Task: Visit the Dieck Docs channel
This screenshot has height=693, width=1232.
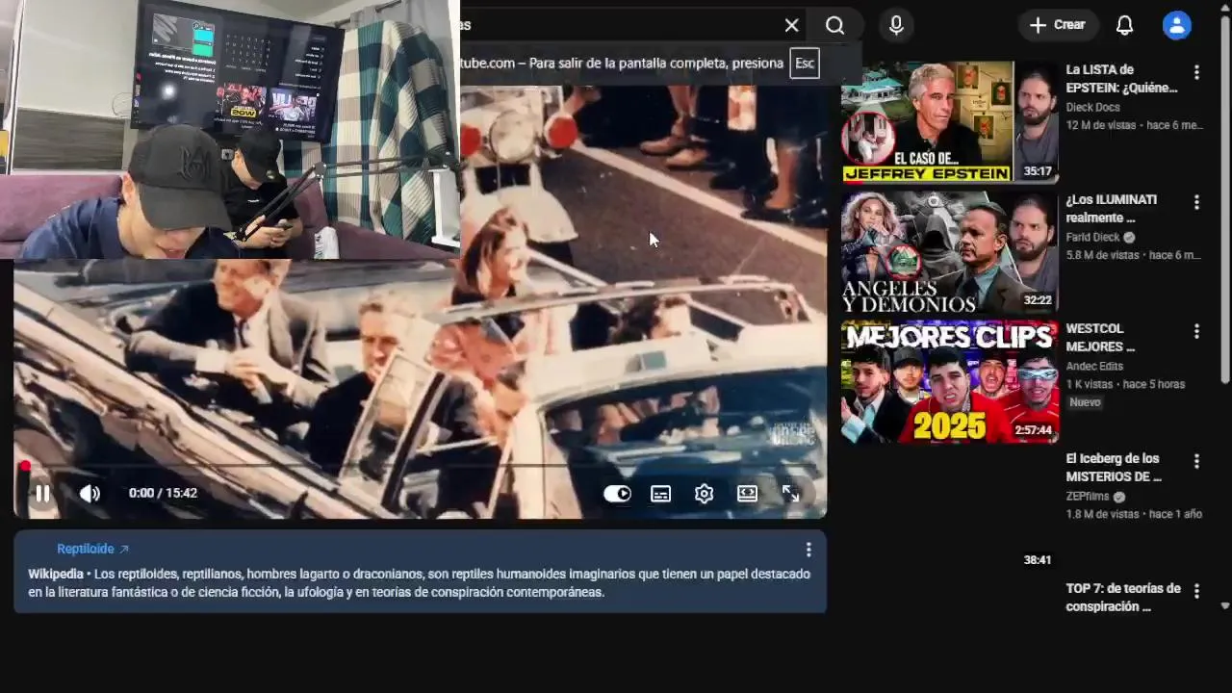Action: coord(1092,108)
